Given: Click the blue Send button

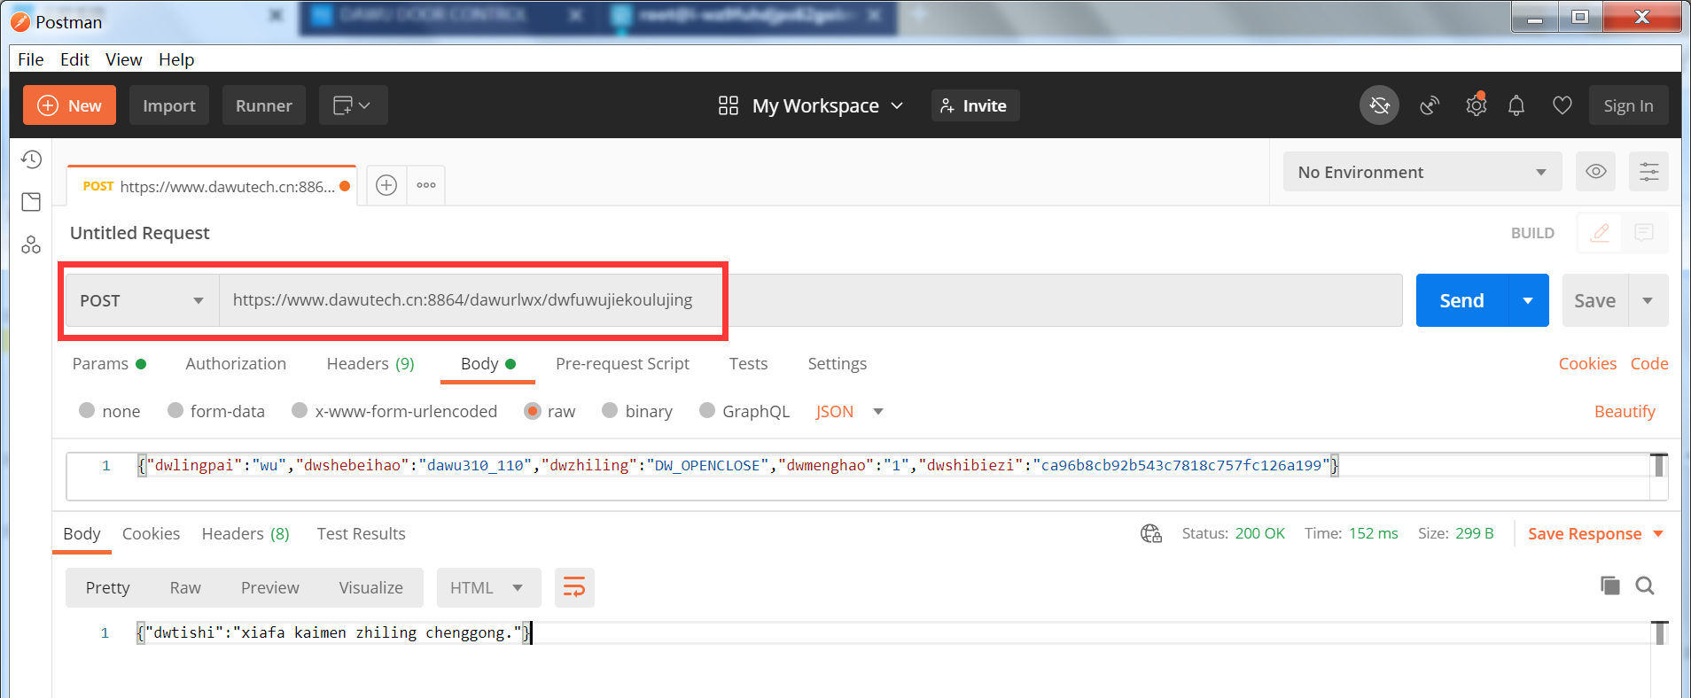Looking at the screenshot, I should (x=1461, y=300).
